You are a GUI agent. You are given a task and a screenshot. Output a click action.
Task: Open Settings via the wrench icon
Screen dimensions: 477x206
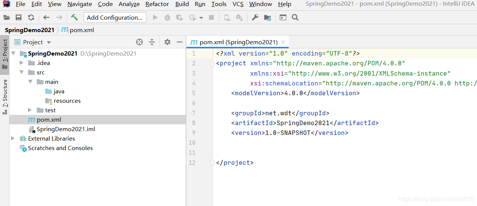click(255, 17)
